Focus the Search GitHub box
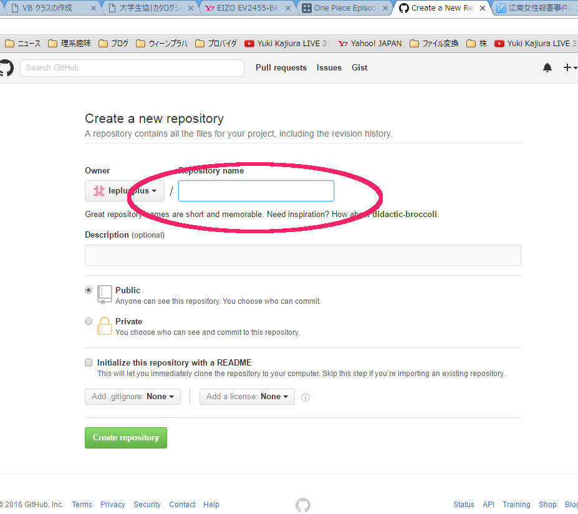This screenshot has height=514, width=578. point(132,68)
